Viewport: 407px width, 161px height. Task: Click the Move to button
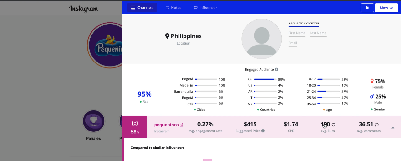[386, 8]
